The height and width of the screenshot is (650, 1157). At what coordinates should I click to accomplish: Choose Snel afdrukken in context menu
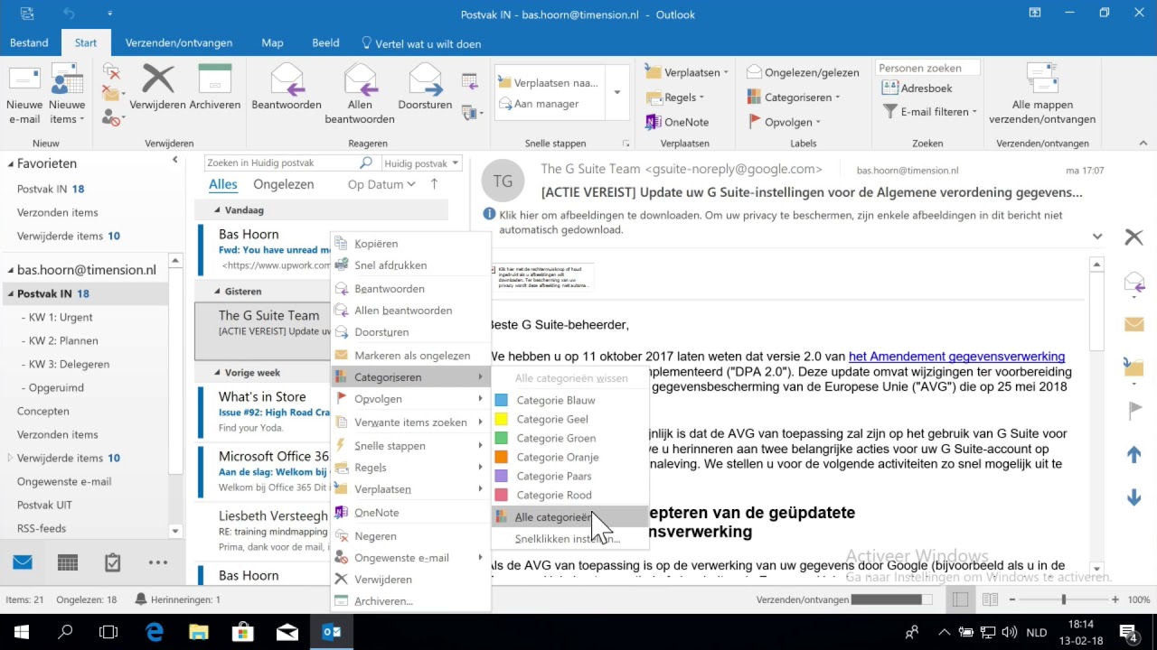point(410,265)
